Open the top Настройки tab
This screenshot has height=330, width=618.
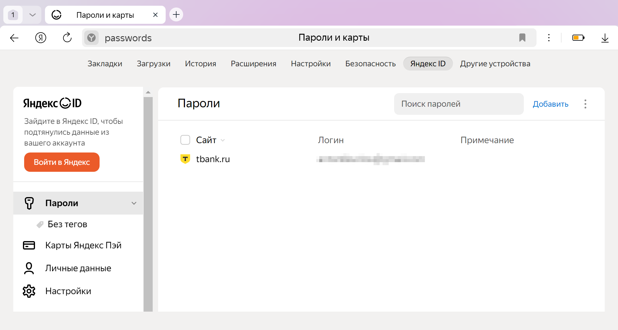[311, 64]
